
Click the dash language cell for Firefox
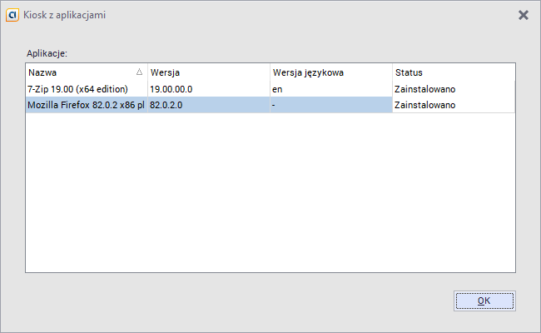274,105
